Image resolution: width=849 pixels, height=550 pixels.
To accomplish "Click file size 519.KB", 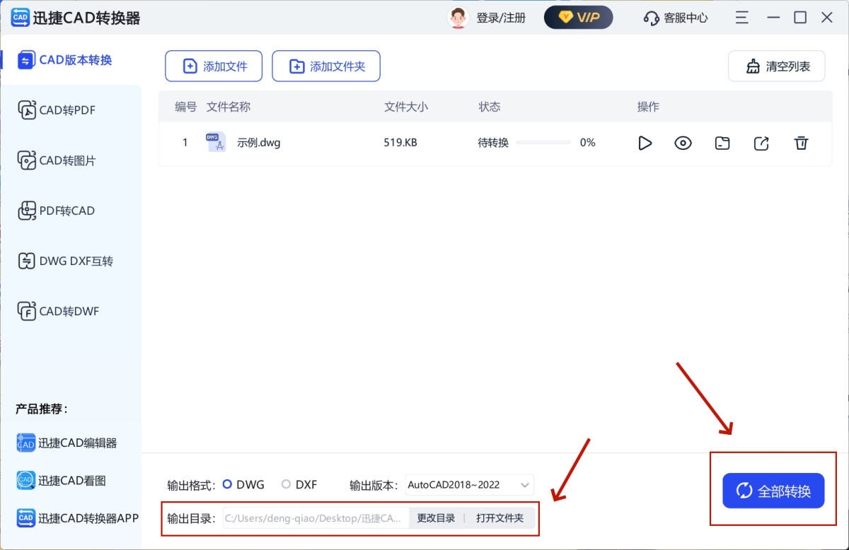I will pos(400,143).
